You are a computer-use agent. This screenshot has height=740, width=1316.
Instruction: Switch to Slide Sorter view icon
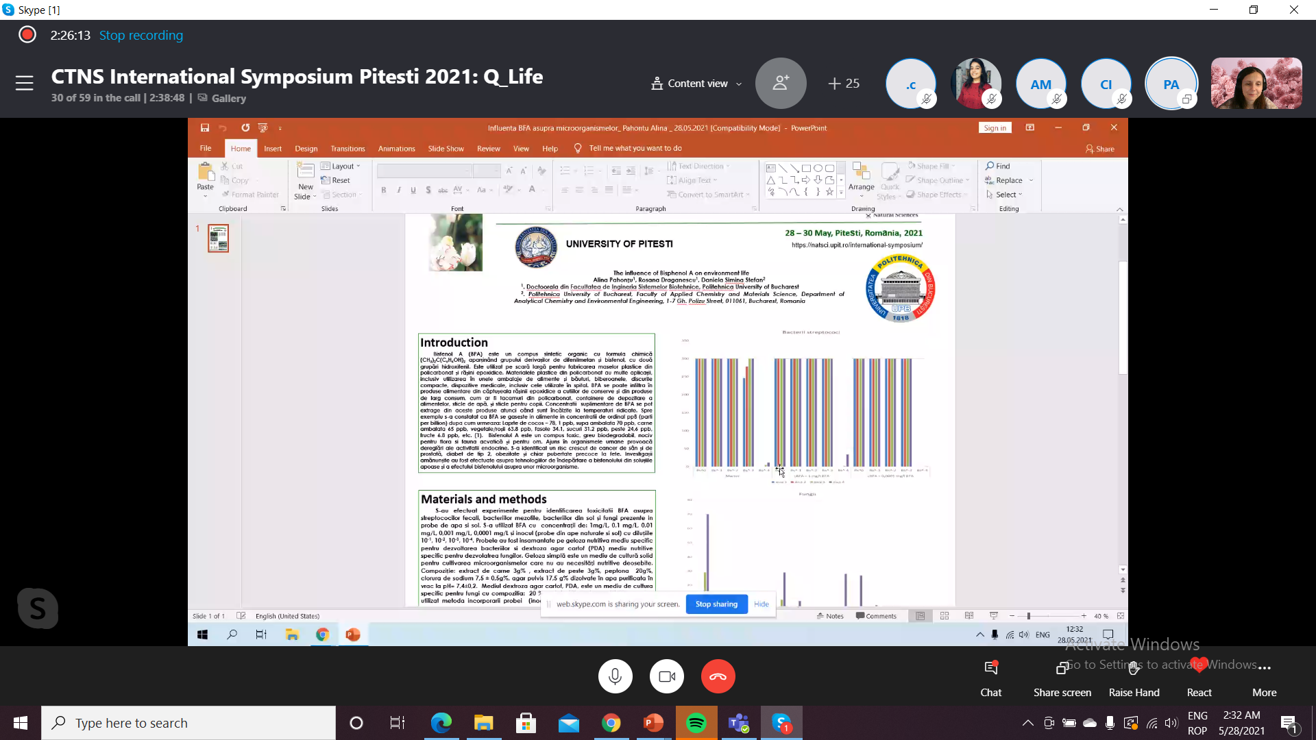tap(945, 616)
